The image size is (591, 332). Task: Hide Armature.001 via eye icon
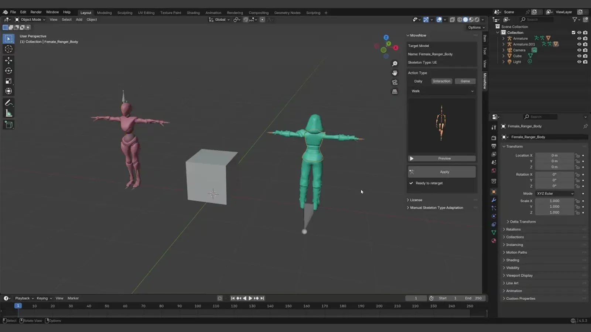579,44
